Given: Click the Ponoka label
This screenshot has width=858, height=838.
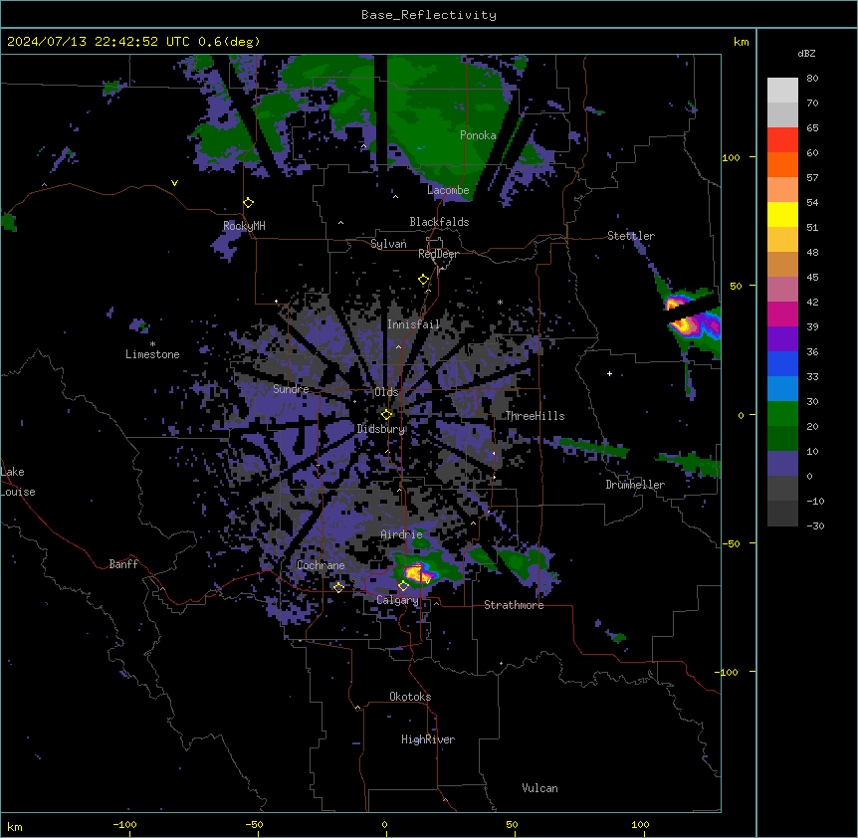Looking at the screenshot, I should point(478,135).
